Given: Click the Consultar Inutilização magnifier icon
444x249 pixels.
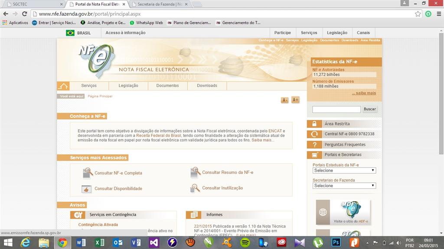Looking at the screenshot, I should [195, 188].
